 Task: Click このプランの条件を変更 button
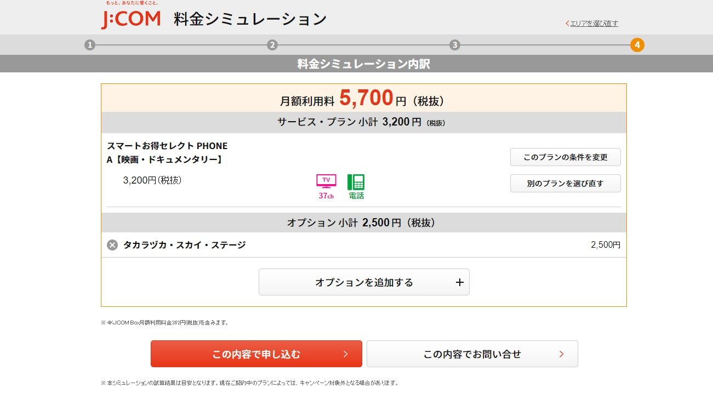(566, 157)
